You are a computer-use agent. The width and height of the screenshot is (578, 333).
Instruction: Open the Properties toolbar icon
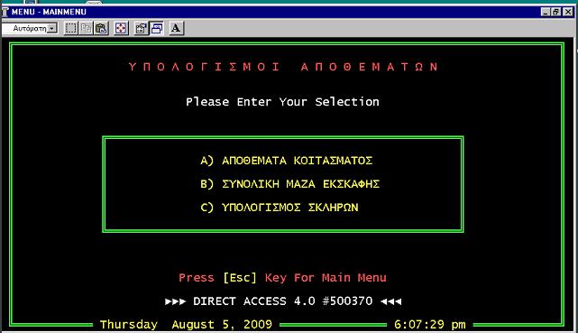142,28
